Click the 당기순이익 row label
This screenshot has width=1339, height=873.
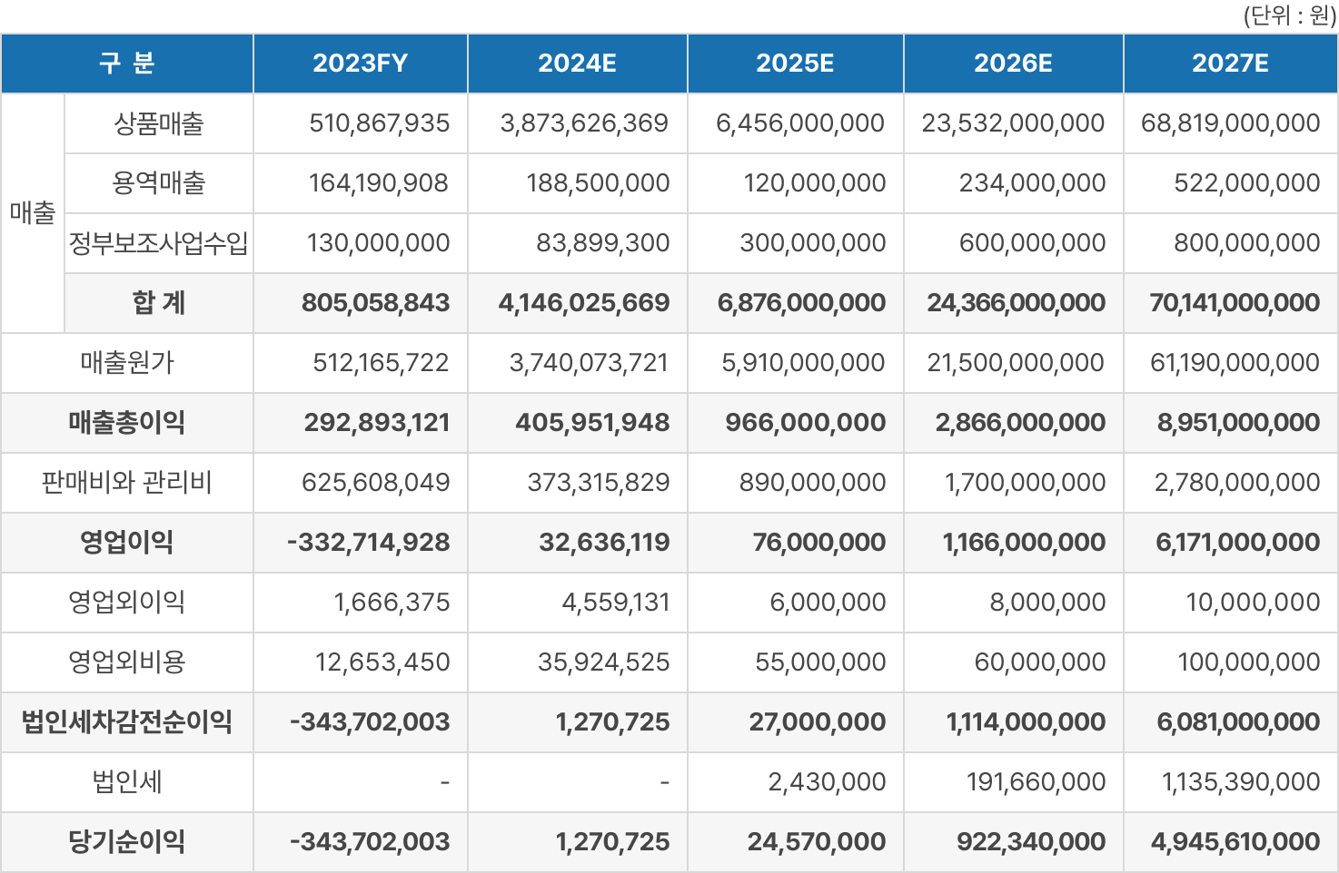pyautogui.click(x=127, y=842)
